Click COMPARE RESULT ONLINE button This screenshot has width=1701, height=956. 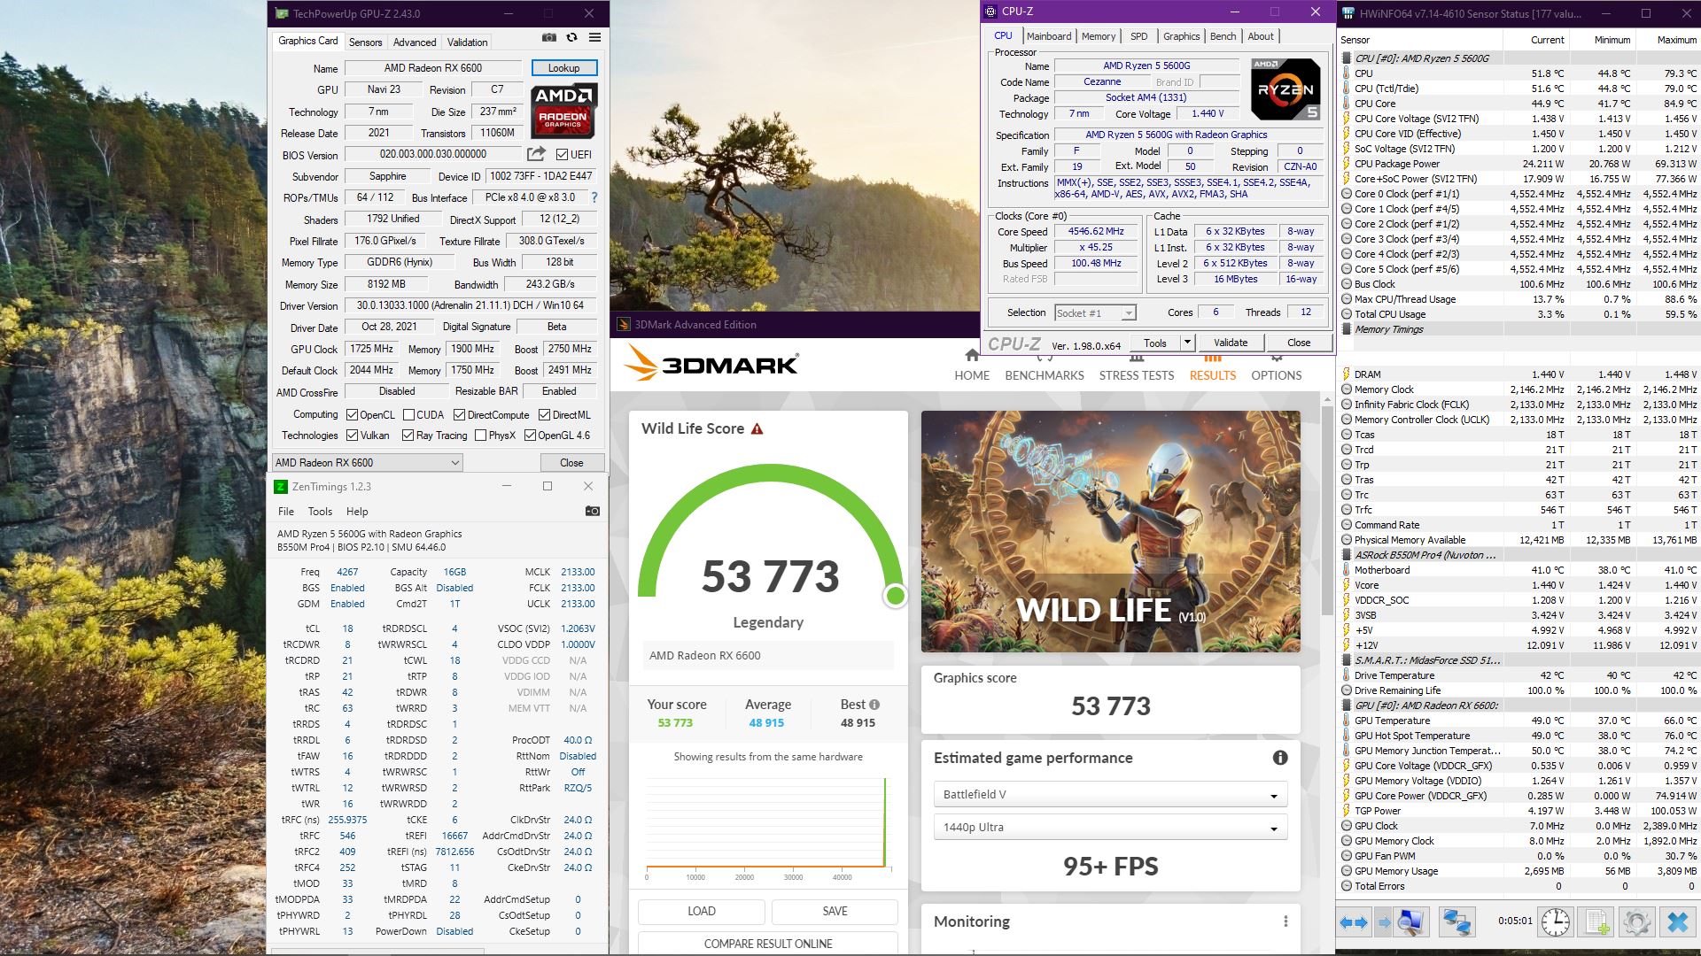coord(768,944)
